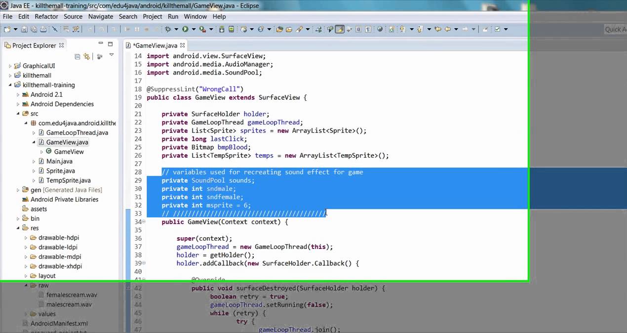The image size is (627, 333).
Task: Open the External Tools dropdown arrow
Action: pyautogui.click(x=211, y=29)
